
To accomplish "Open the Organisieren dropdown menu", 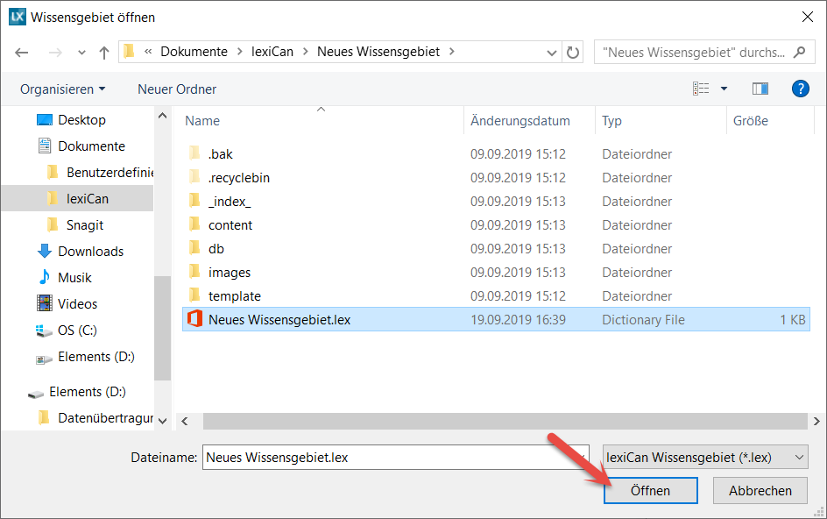I will (x=62, y=89).
